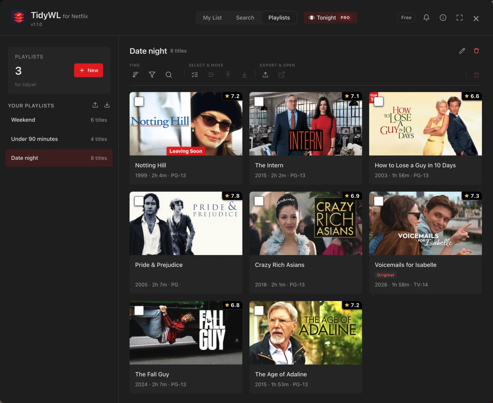Switch to the My List tab
This screenshot has height=403, width=493.
[212, 18]
